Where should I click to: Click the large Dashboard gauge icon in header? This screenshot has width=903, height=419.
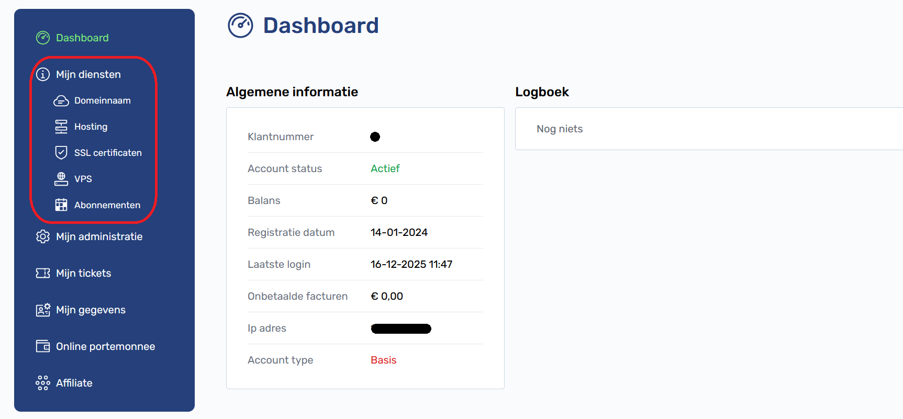point(240,25)
